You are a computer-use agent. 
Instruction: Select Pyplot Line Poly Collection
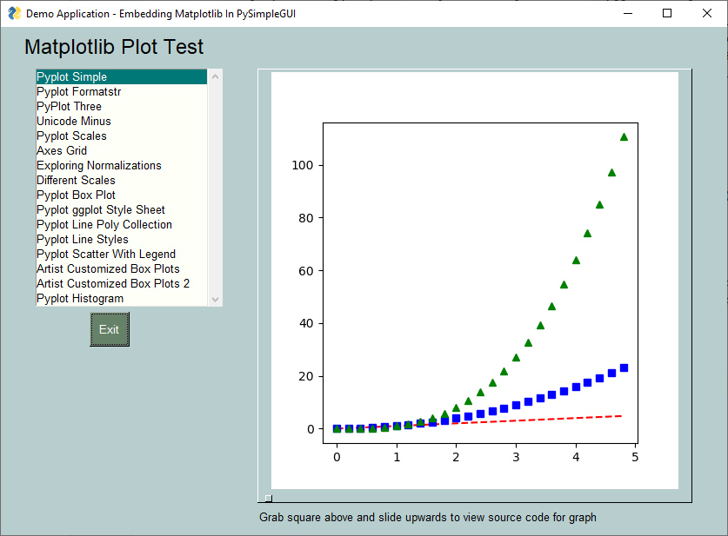tap(104, 224)
